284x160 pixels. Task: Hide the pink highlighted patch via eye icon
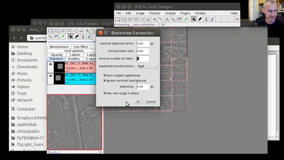point(51,64)
